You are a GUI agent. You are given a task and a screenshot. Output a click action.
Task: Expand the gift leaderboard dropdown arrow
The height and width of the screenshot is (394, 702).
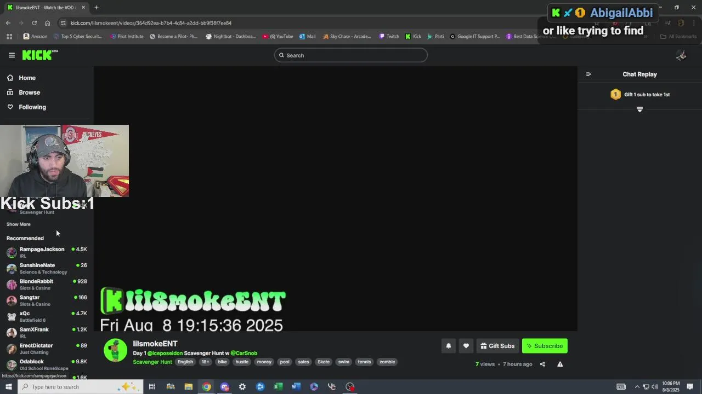(x=639, y=109)
